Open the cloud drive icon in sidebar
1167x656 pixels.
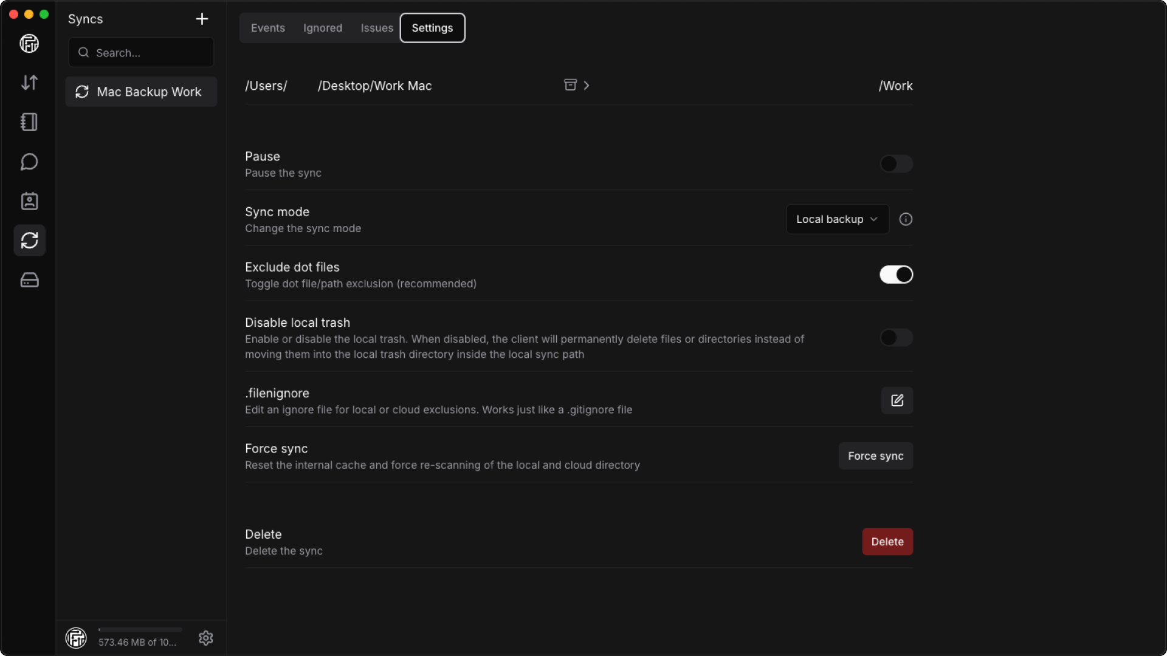(x=29, y=280)
